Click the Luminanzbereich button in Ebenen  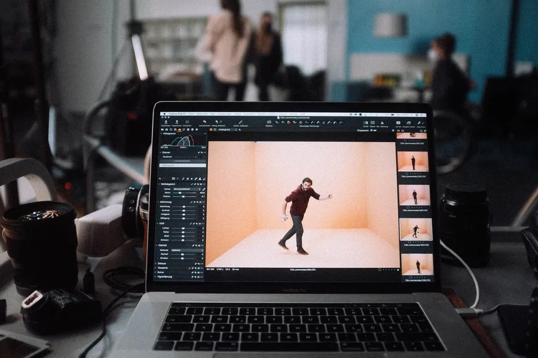[182, 161]
